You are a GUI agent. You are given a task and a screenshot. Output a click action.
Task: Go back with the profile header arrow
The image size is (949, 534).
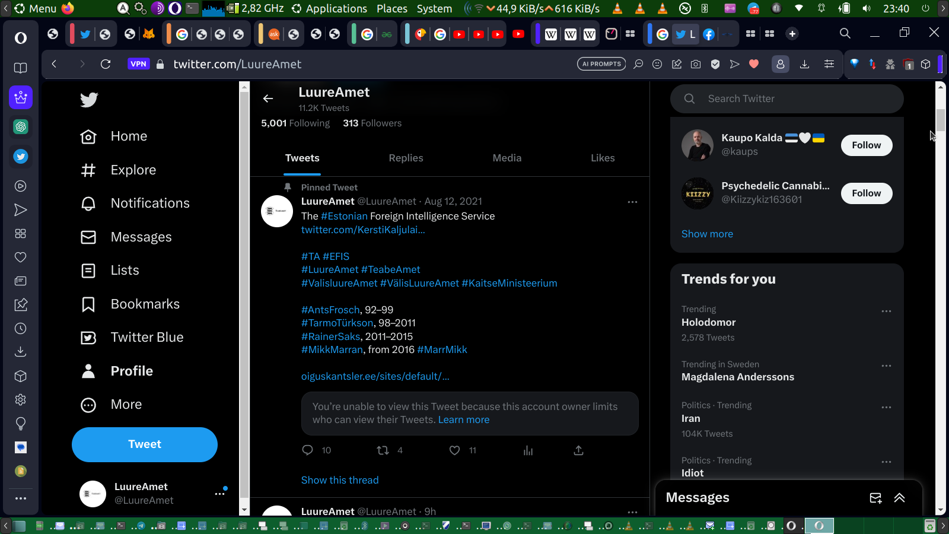[x=268, y=98]
